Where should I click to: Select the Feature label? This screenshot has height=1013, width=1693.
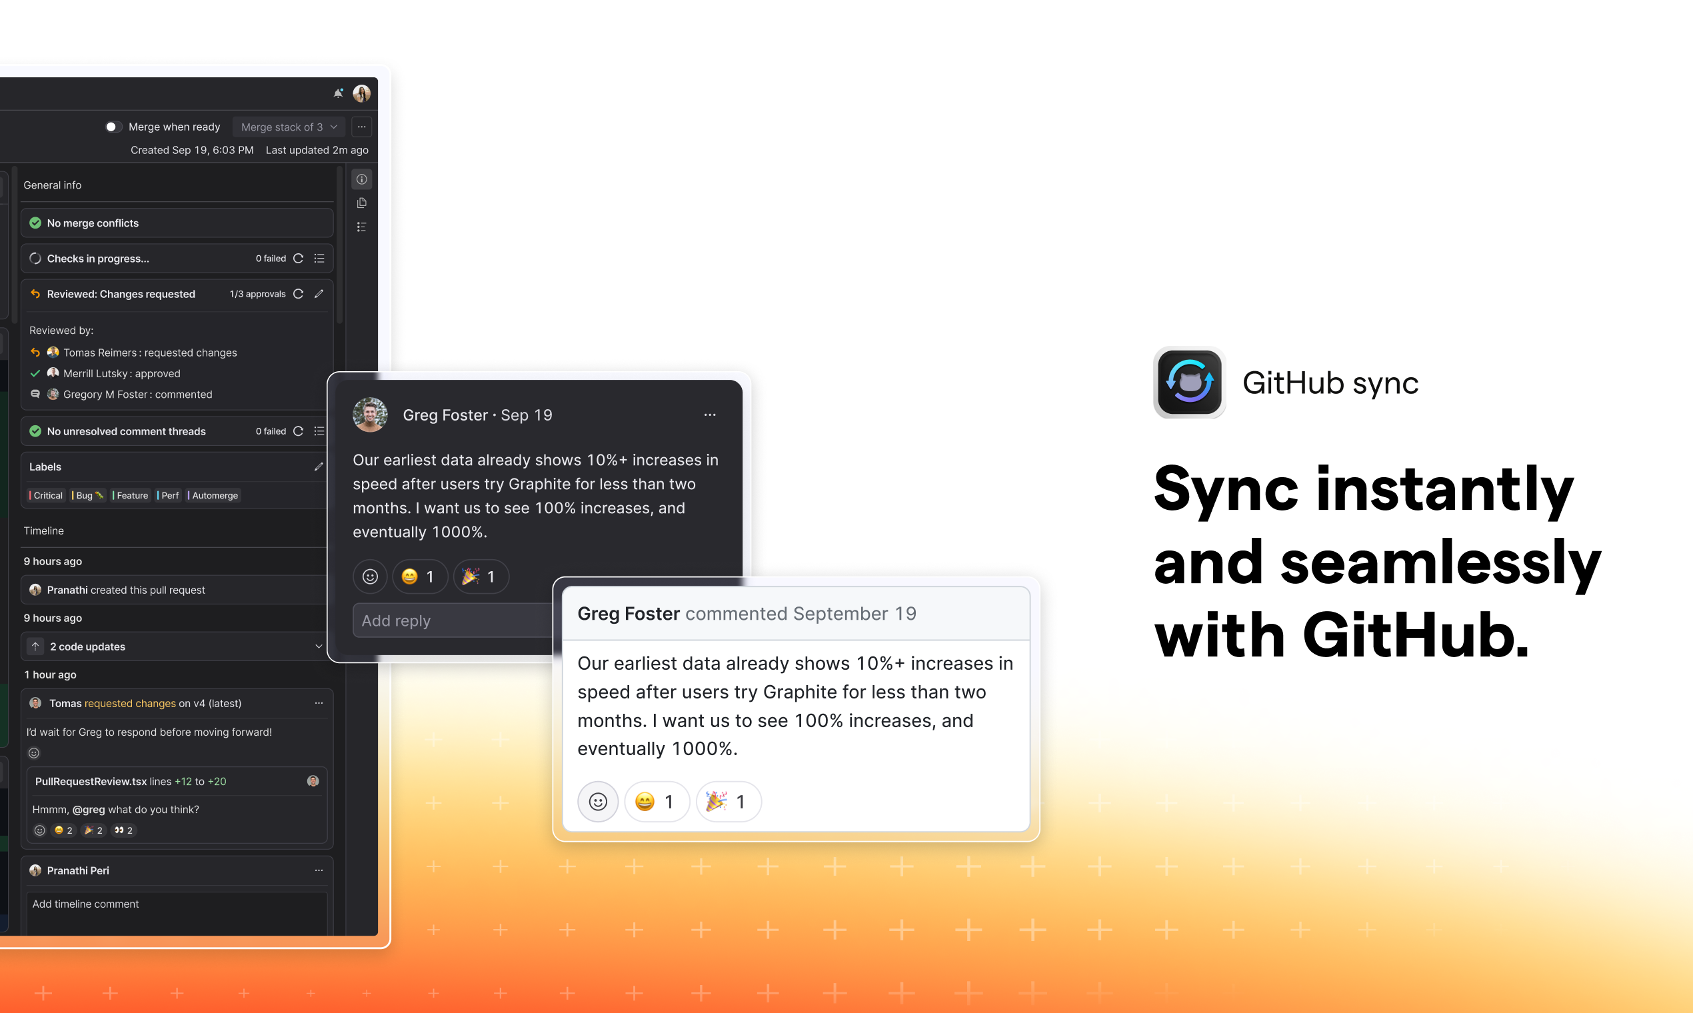point(131,495)
